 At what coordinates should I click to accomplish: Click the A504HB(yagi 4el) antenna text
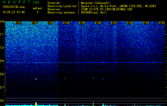point(94,12)
